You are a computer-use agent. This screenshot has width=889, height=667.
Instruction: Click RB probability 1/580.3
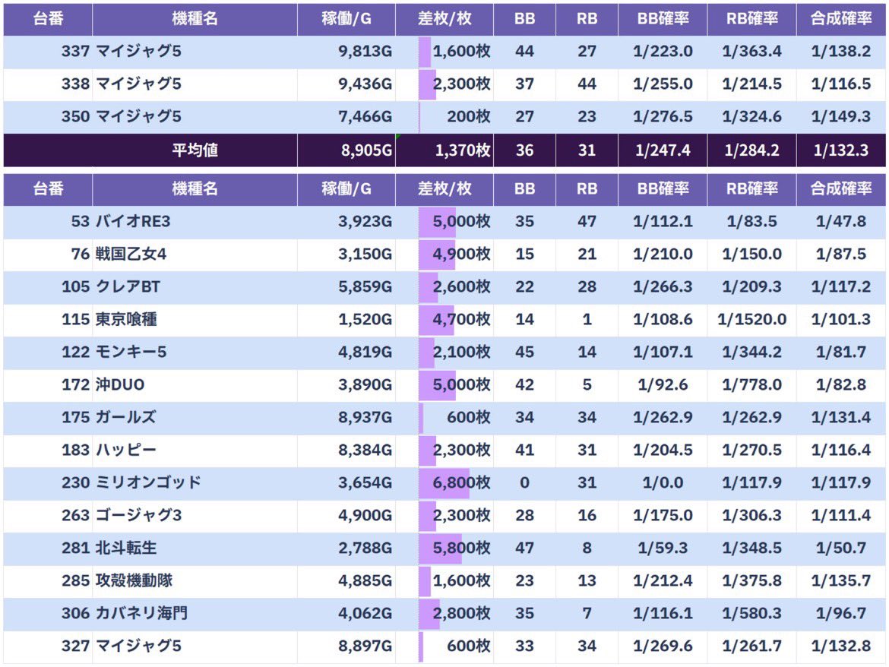pyautogui.click(x=751, y=613)
